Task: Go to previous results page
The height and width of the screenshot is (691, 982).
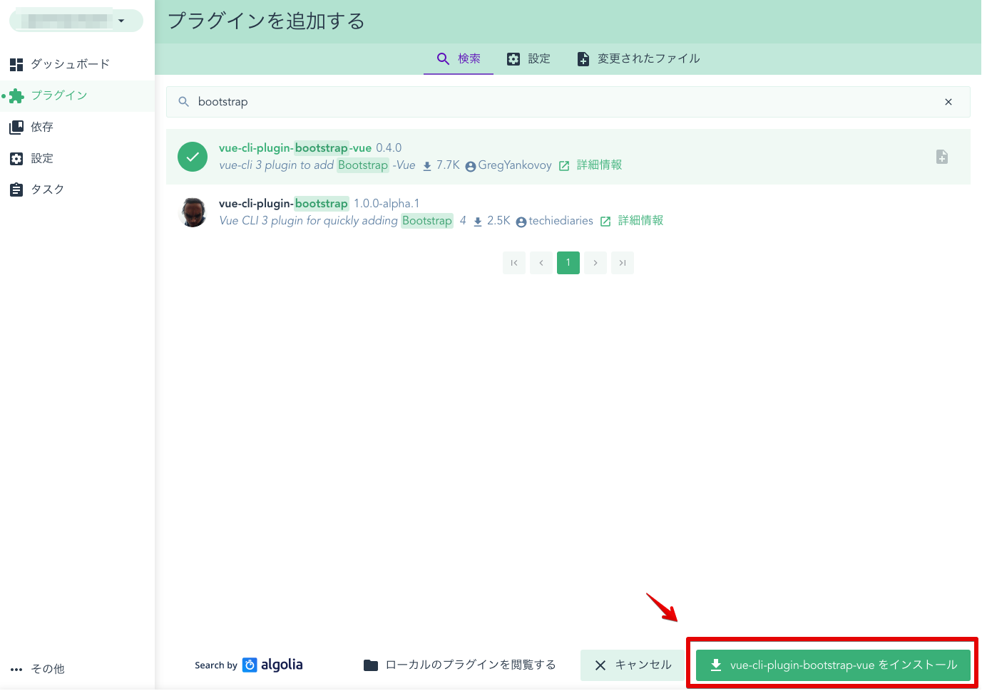Action: click(x=541, y=263)
